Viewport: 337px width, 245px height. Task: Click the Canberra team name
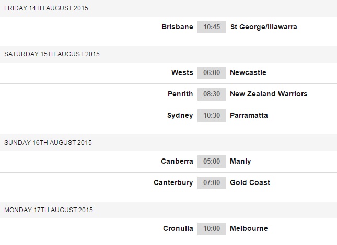177,162
